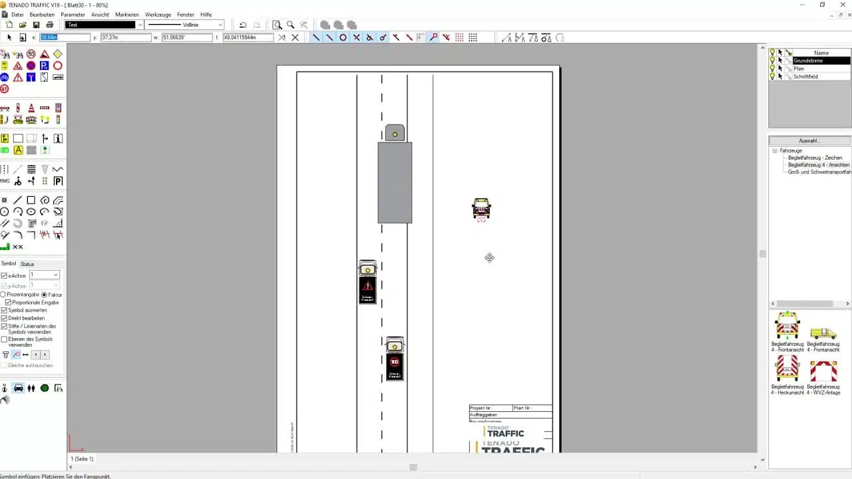Open the Bearbeiten menu
Screen dimensions: 852x479
coord(43,14)
